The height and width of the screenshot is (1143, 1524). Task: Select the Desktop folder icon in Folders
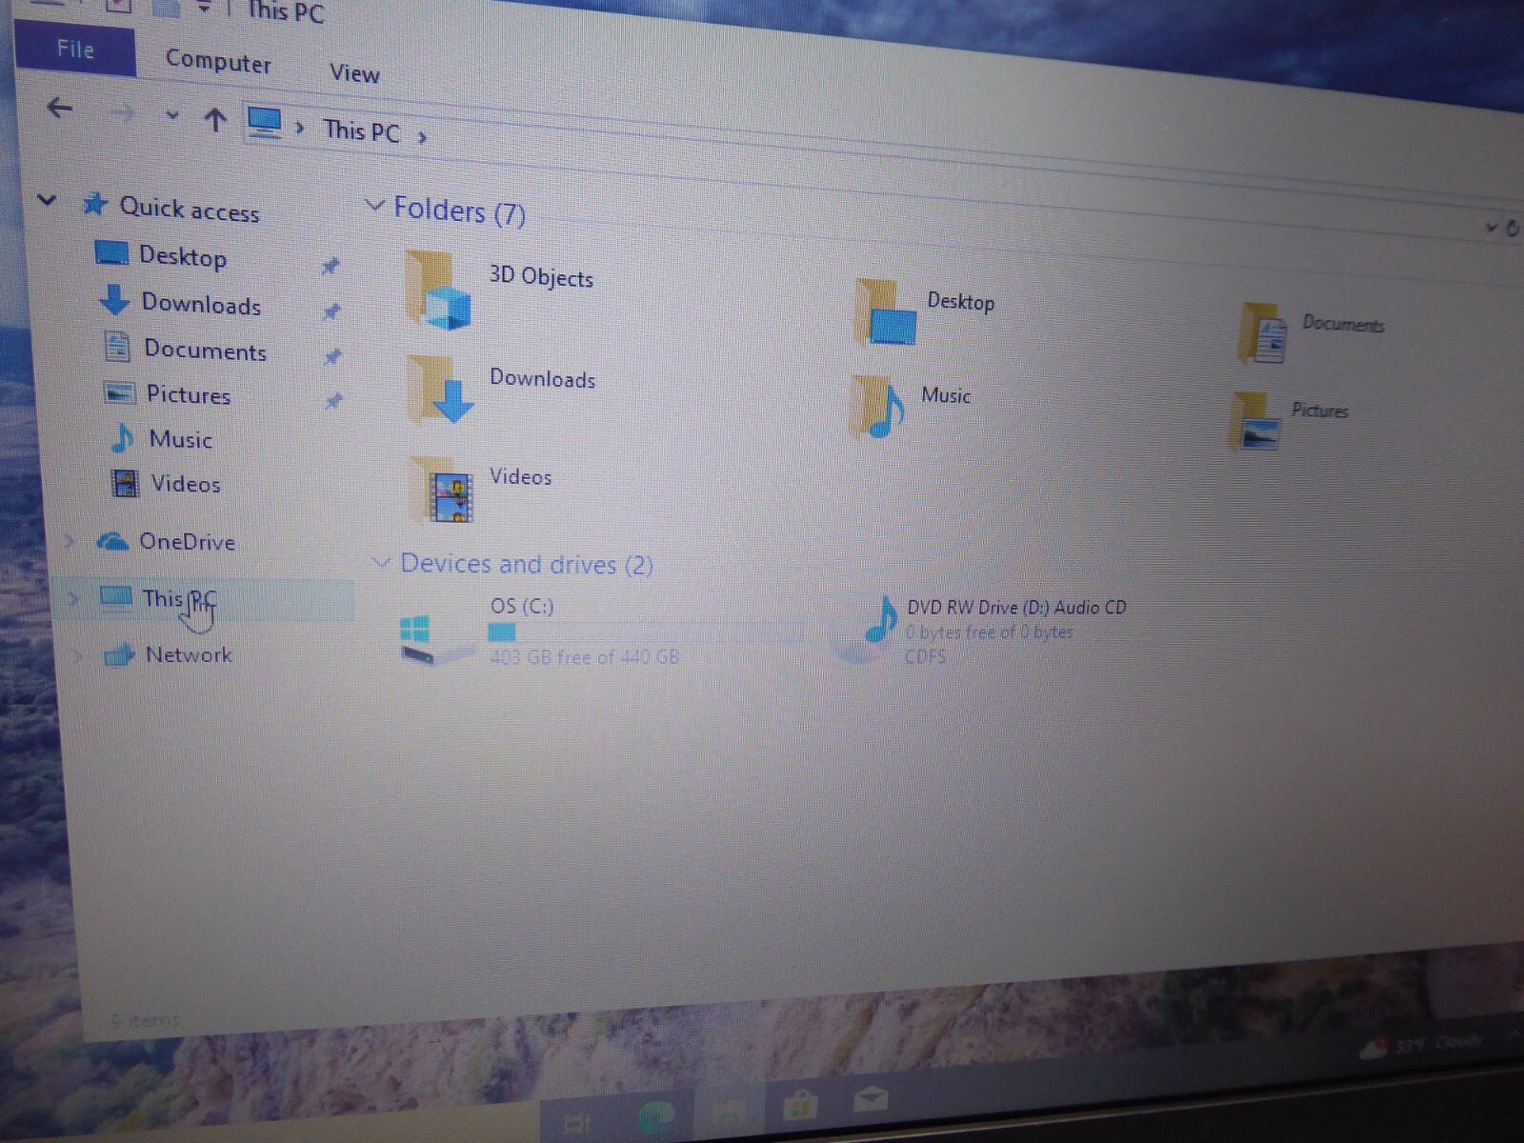pyautogui.click(x=886, y=311)
